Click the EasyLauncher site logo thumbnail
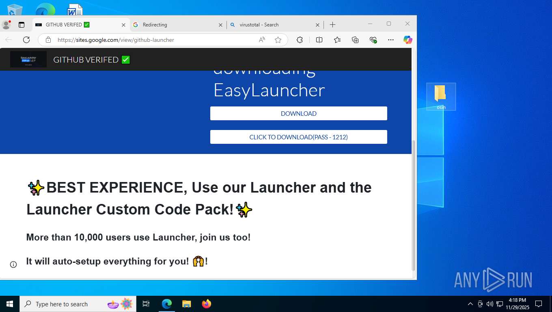This screenshot has width=552, height=312. tap(28, 59)
